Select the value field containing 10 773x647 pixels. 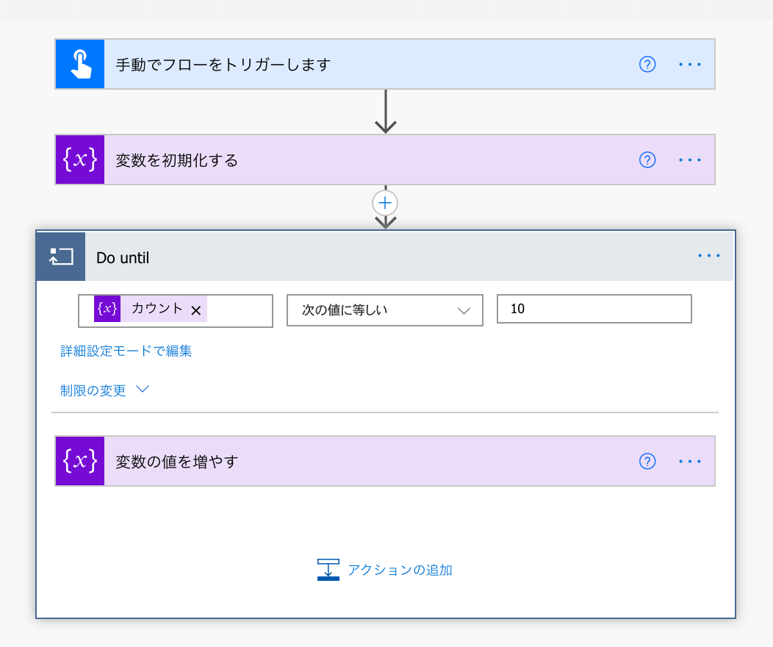(x=594, y=309)
